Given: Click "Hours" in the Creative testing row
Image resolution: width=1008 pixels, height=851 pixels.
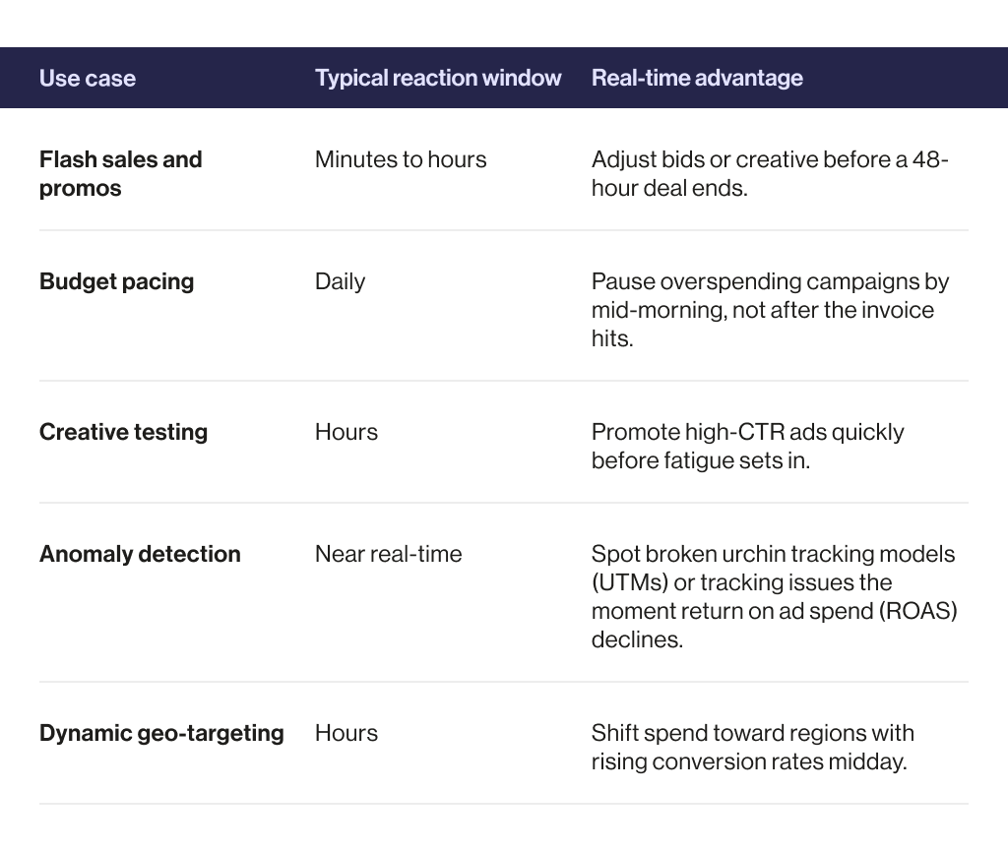Looking at the screenshot, I should point(346,432).
